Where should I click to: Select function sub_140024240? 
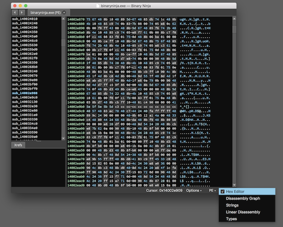tap(25, 23)
